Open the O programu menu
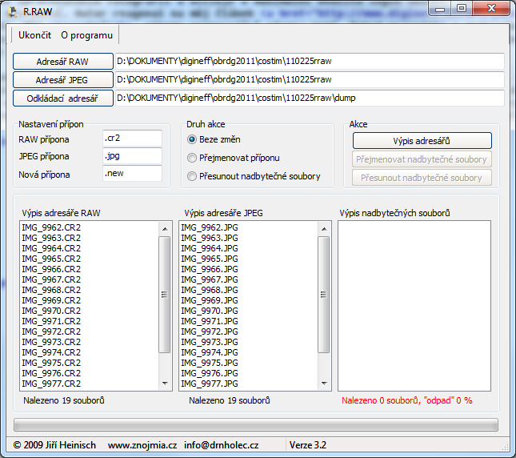The height and width of the screenshot is (458, 516). tap(86, 35)
